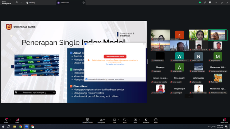Screen dimensions: 230x129
Task: Click the expand arrows icon in title bar
Action: pyautogui.click(x=205, y=3)
